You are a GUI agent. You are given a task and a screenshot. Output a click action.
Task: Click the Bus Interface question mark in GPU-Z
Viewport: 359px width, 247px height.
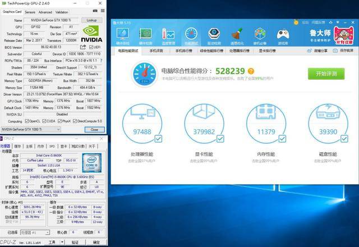tap(101, 61)
